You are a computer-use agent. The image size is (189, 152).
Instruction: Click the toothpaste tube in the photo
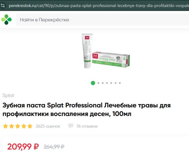point(87,51)
